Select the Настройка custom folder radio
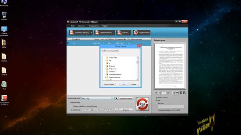The image size is (241, 135). tap(72, 110)
